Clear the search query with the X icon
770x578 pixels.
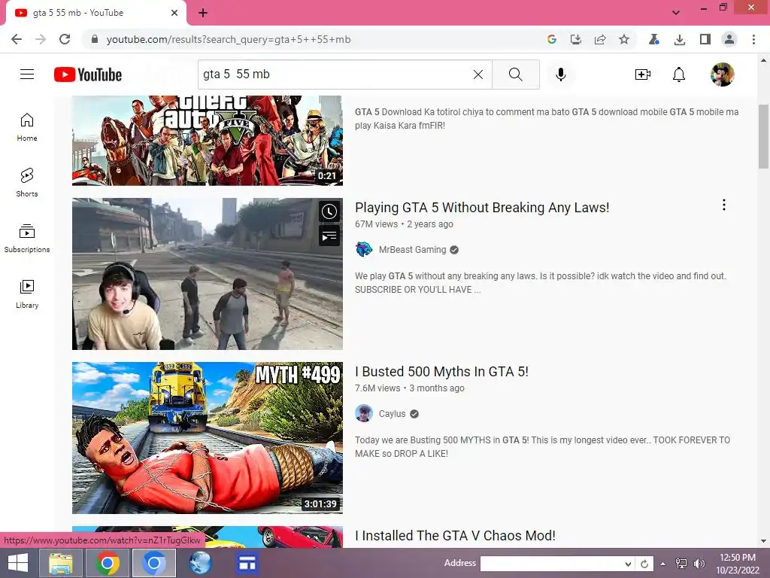[x=477, y=75]
